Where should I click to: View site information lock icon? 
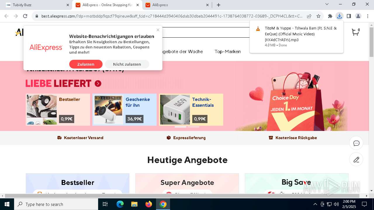37,16
